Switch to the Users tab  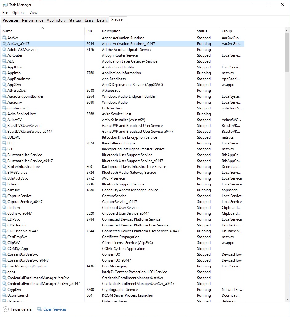coord(89,20)
